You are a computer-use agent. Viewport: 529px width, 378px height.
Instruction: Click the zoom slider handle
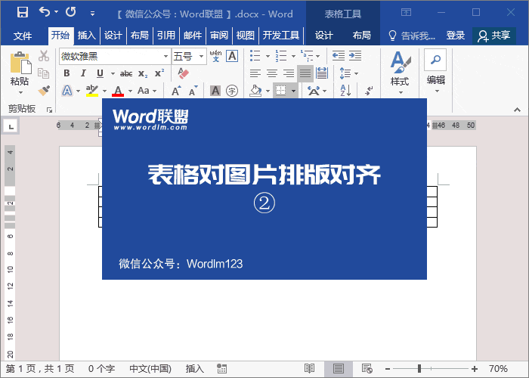pos(419,369)
